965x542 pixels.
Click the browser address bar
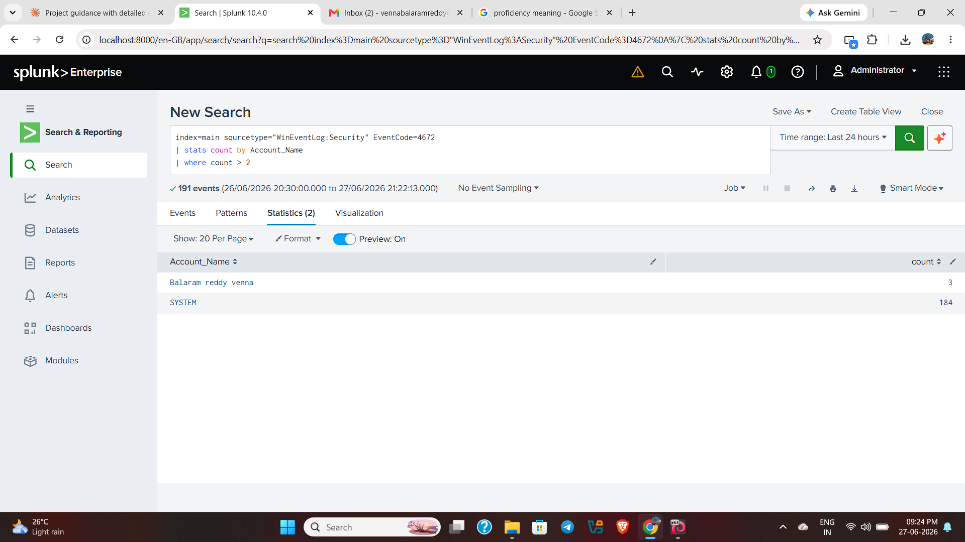point(449,40)
